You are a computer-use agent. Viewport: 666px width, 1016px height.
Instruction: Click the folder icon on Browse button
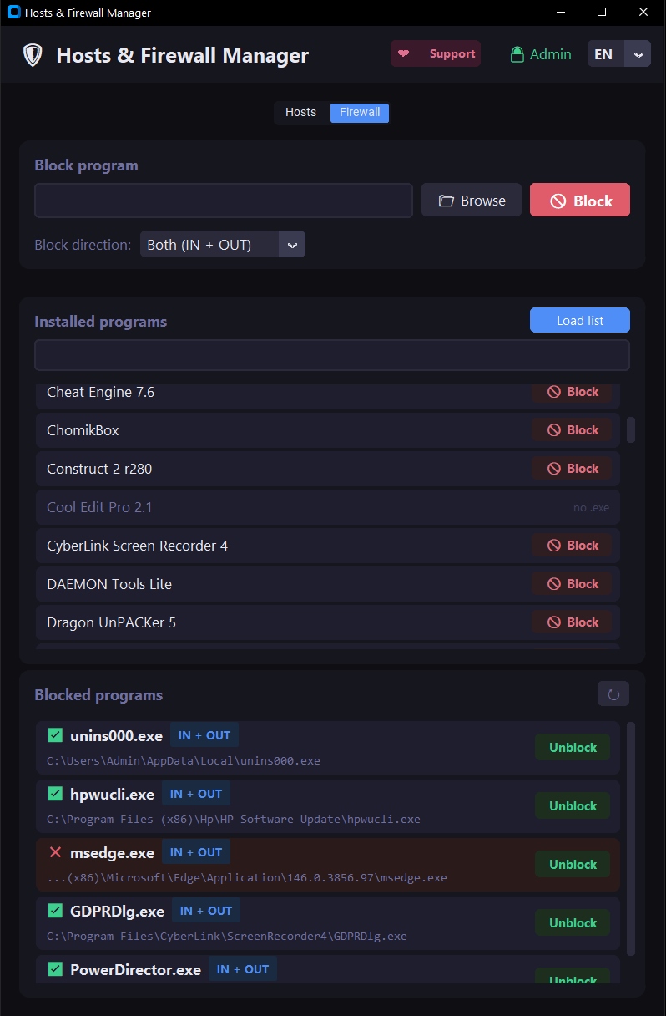coord(447,201)
